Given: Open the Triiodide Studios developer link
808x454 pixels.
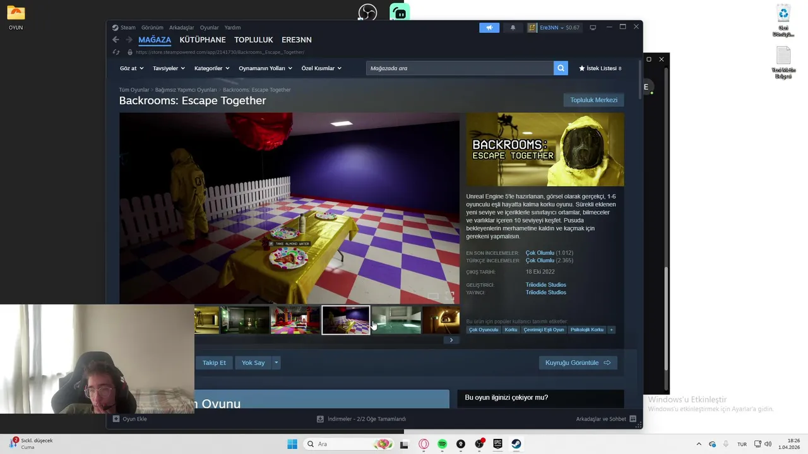Looking at the screenshot, I should pyautogui.click(x=546, y=285).
